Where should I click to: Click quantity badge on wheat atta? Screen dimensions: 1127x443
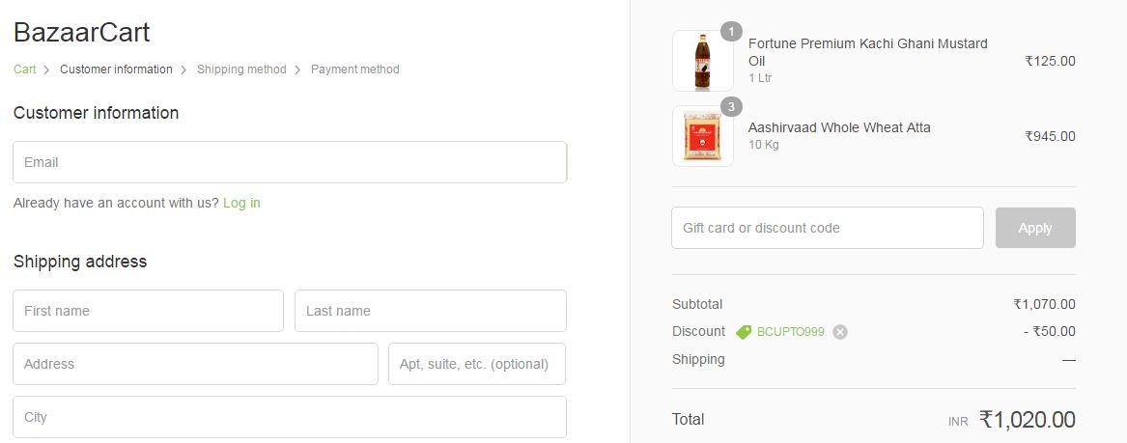[731, 106]
